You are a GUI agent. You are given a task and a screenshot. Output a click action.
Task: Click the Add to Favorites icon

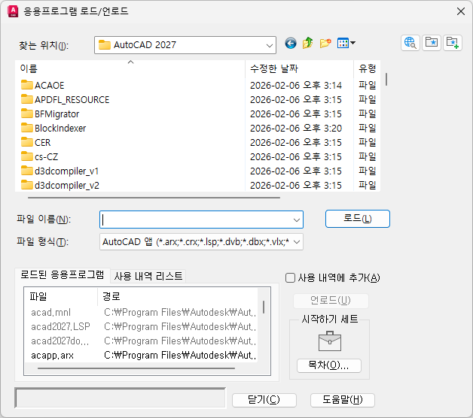pyautogui.click(x=453, y=43)
